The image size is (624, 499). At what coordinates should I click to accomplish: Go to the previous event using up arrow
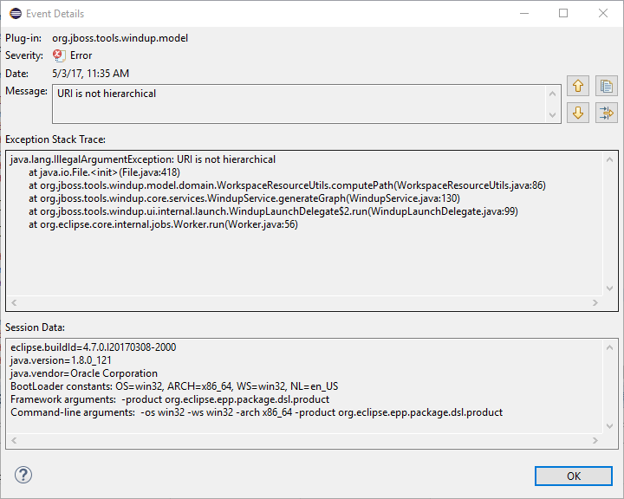coord(578,86)
